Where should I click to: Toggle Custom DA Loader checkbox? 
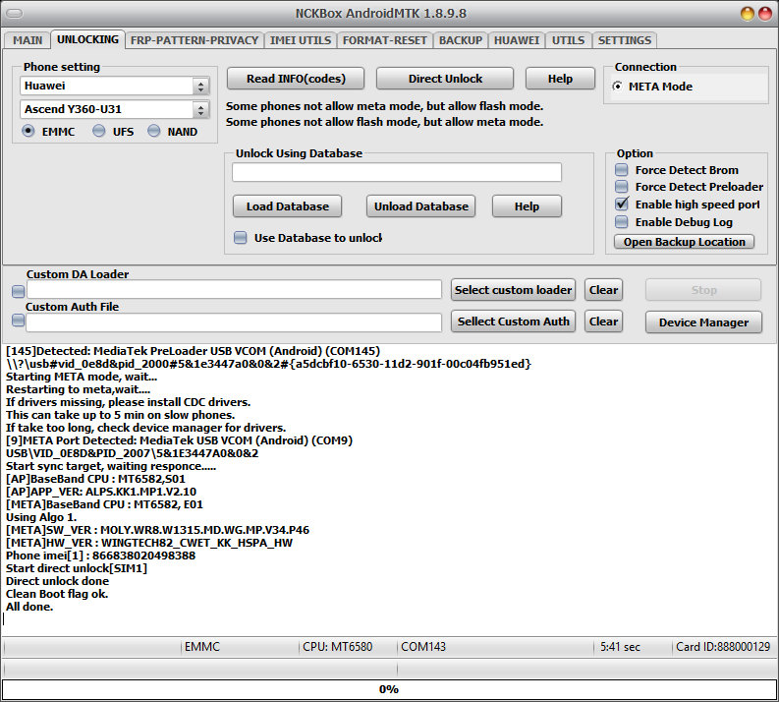coord(19,291)
